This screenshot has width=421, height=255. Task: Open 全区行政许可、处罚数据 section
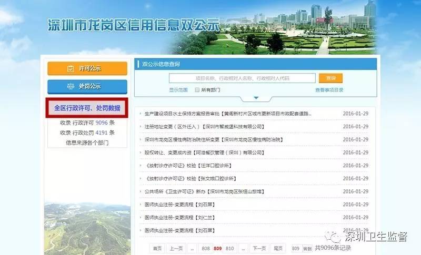click(87, 108)
